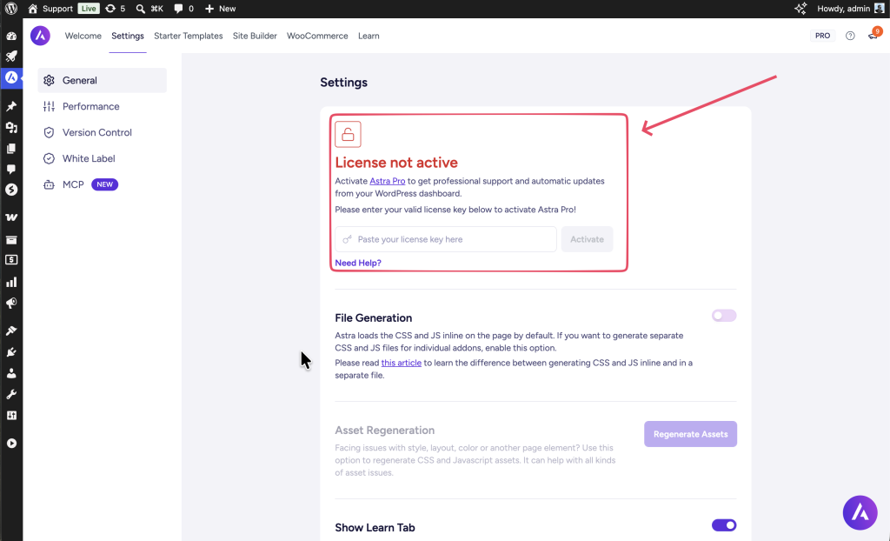Open the help question mark icon
This screenshot has width=890, height=541.
tap(850, 36)
